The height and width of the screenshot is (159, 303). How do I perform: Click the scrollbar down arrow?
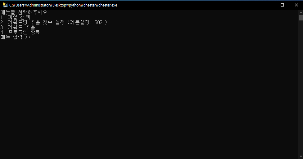click(x=301, y=156)
